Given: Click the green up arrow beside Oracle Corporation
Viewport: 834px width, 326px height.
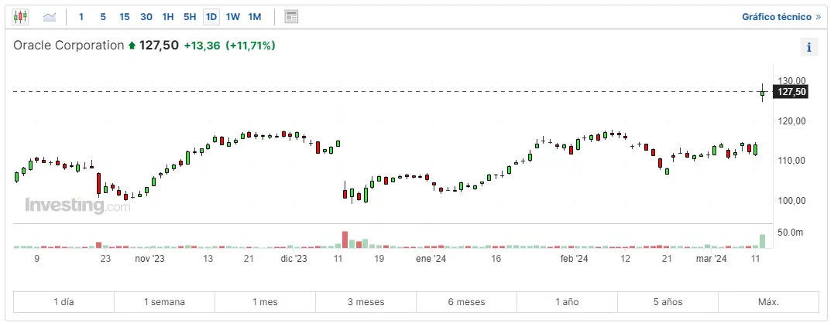Looking at the screenshot, I should 132,46.
